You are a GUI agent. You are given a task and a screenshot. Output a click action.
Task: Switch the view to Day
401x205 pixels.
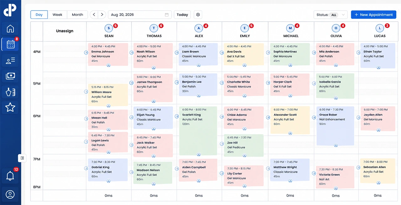click(x=39, y=15)
